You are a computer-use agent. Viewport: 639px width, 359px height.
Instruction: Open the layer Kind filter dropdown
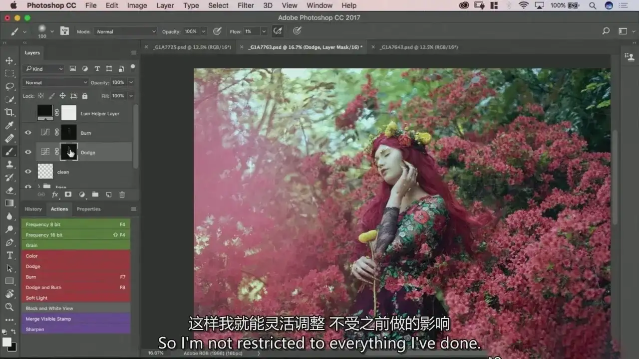[x=44, y=69]
